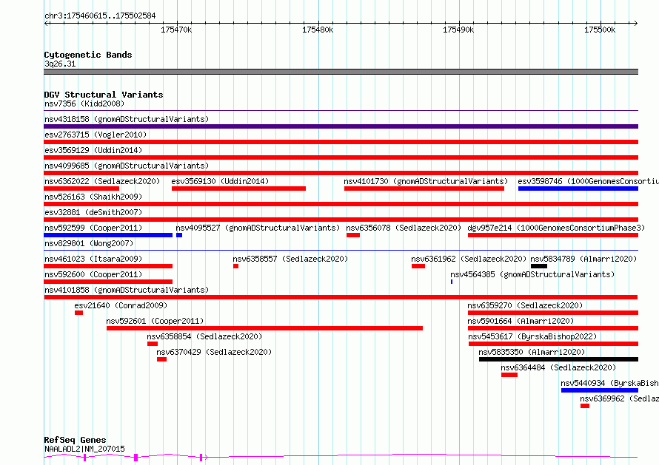Click nsv5901664 (Almarri2020) label
Viewport: 659px width, 465px height.
tap(521, 321)
